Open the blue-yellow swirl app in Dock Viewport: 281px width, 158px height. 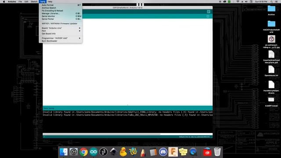pyautogui.click(x=133, y=152)
